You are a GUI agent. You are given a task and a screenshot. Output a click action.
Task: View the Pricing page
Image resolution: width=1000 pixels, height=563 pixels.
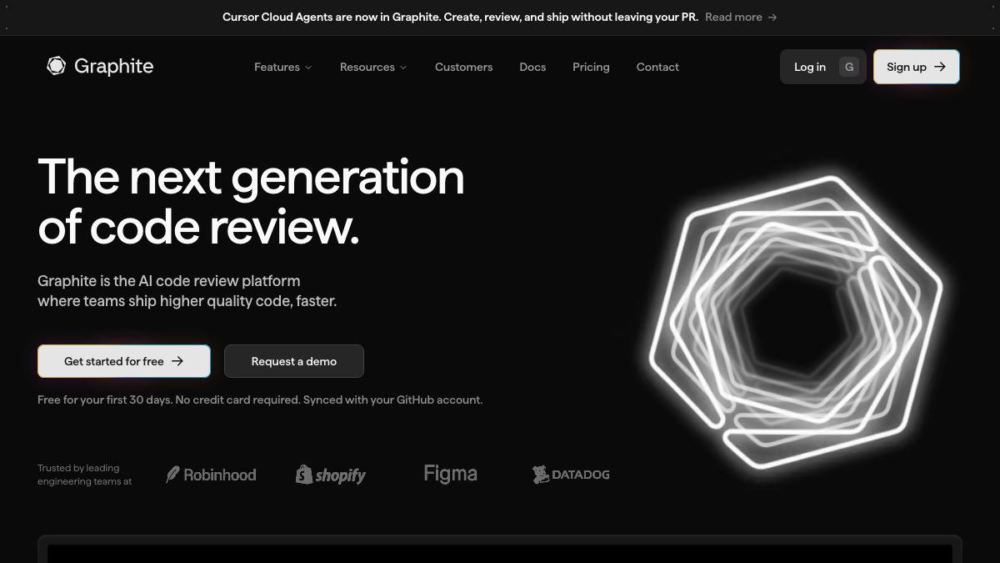tap(591, 67)
